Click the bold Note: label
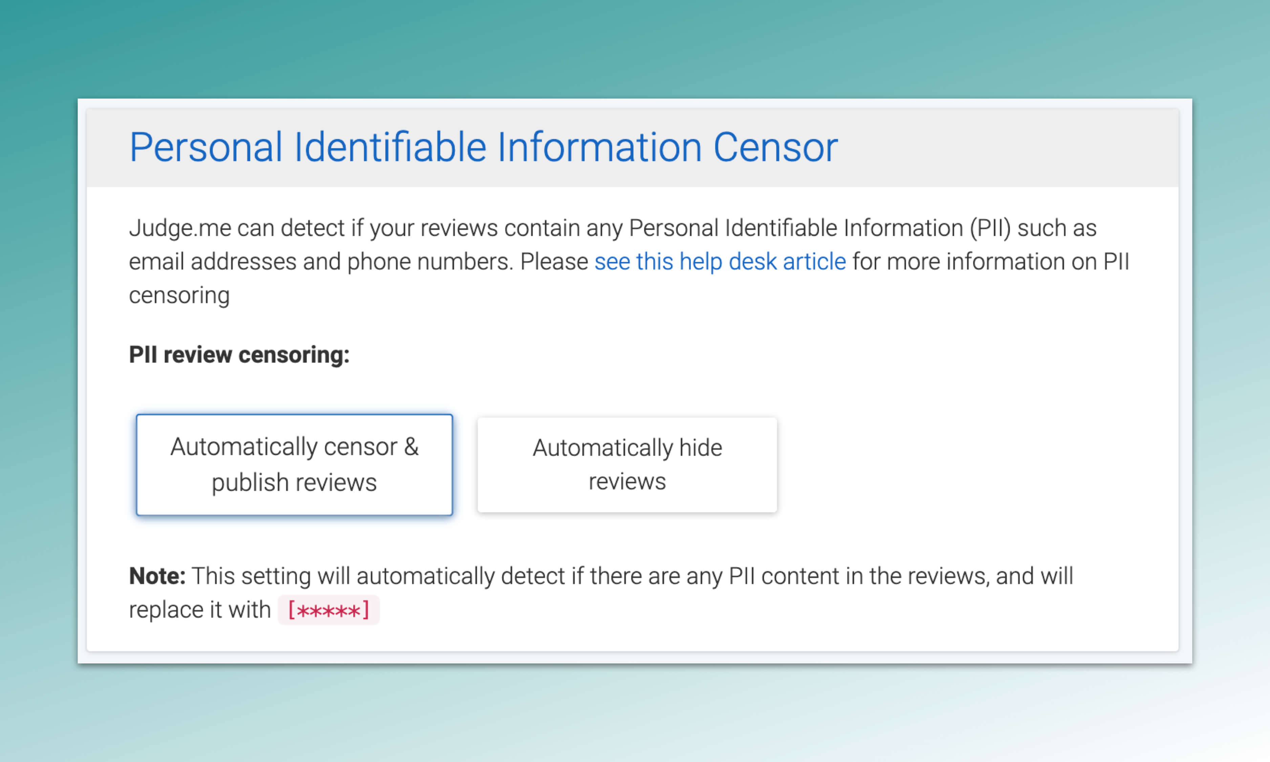 156,576
